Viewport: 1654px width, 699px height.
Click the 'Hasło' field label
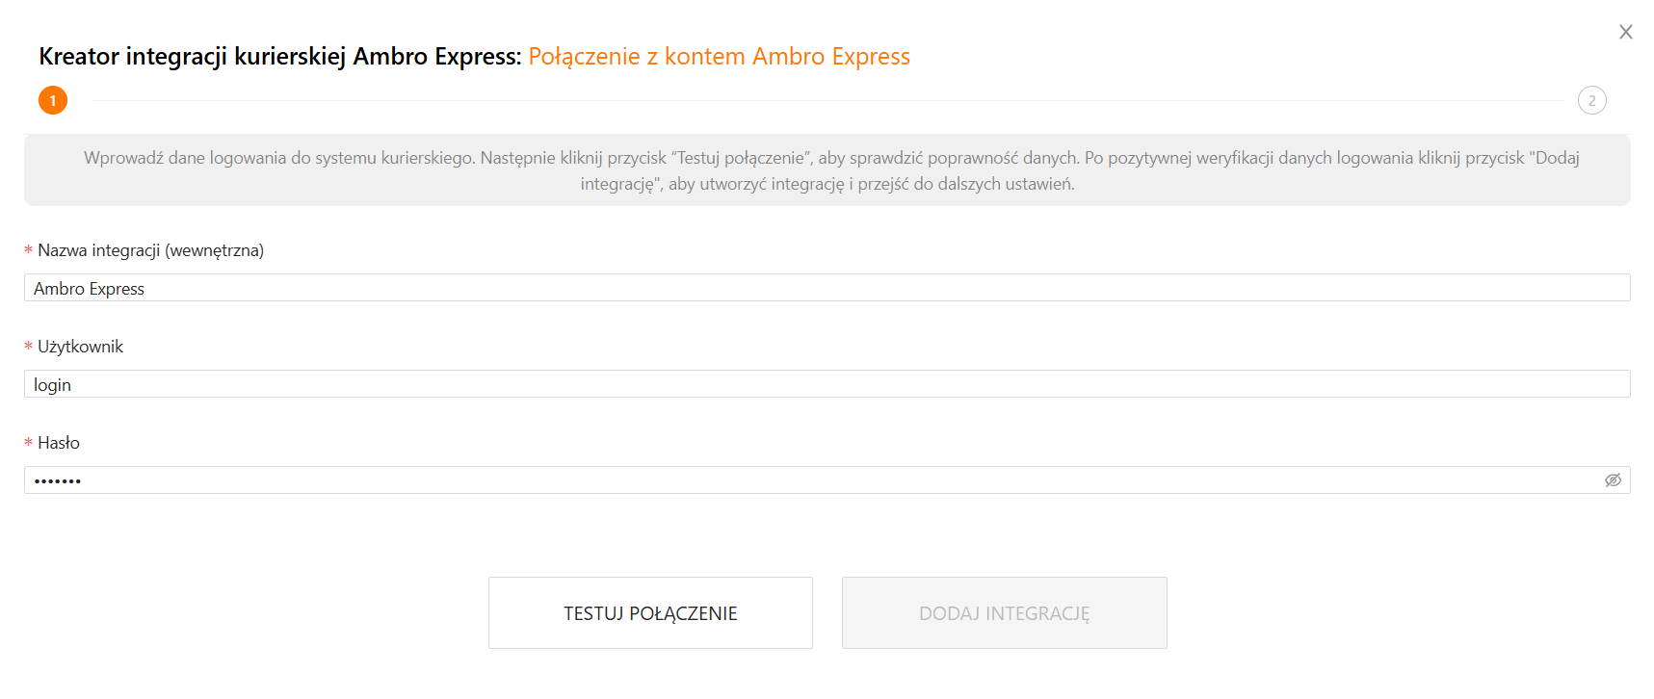click(59, 443)
